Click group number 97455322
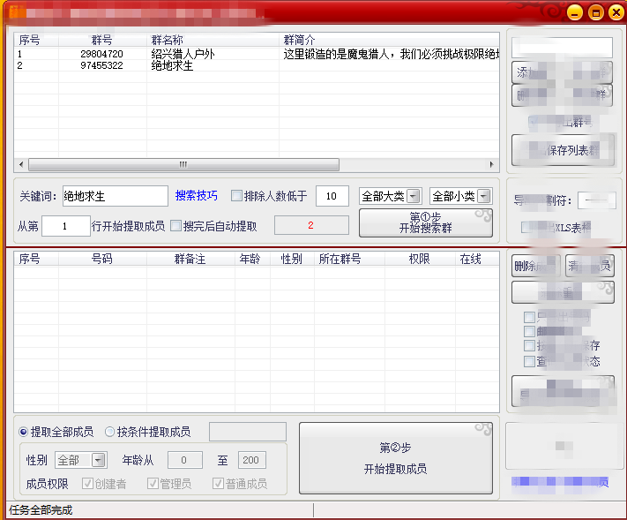 coord(101,65)
